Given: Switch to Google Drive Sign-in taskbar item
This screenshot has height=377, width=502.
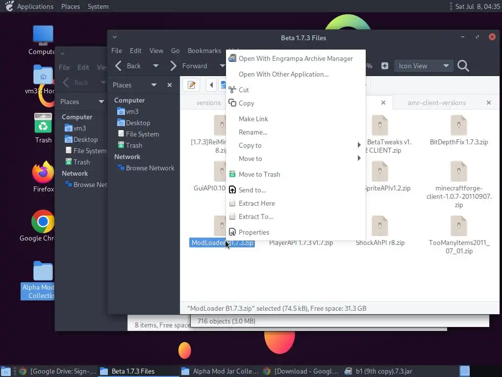Looking at the screenshot, I should pyautogui.click(x=58, y=371).
